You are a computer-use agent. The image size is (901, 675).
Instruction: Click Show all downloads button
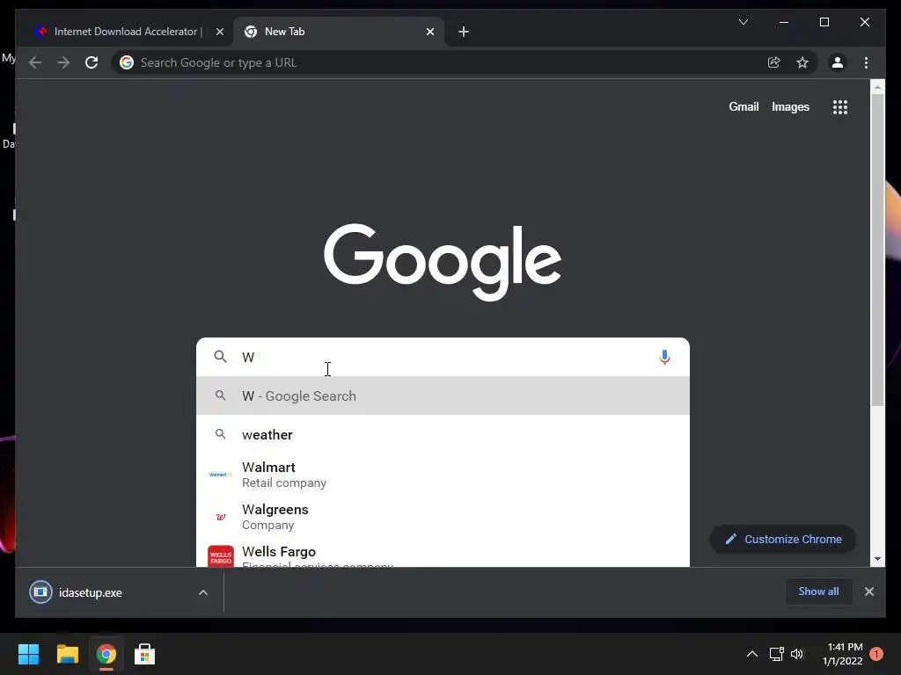coord(818,592)
